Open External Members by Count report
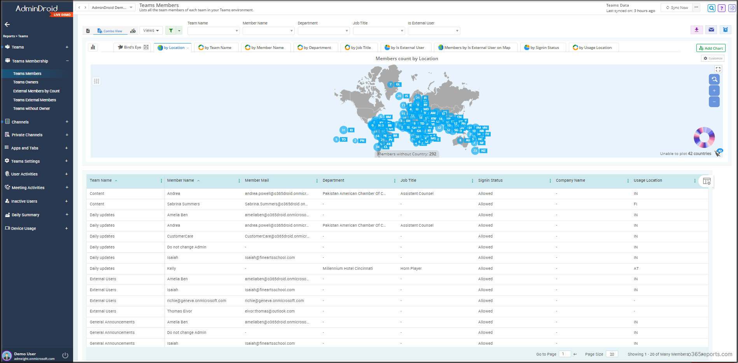Image resolution: width=738 pixels, height=363 pixels. 36,91
